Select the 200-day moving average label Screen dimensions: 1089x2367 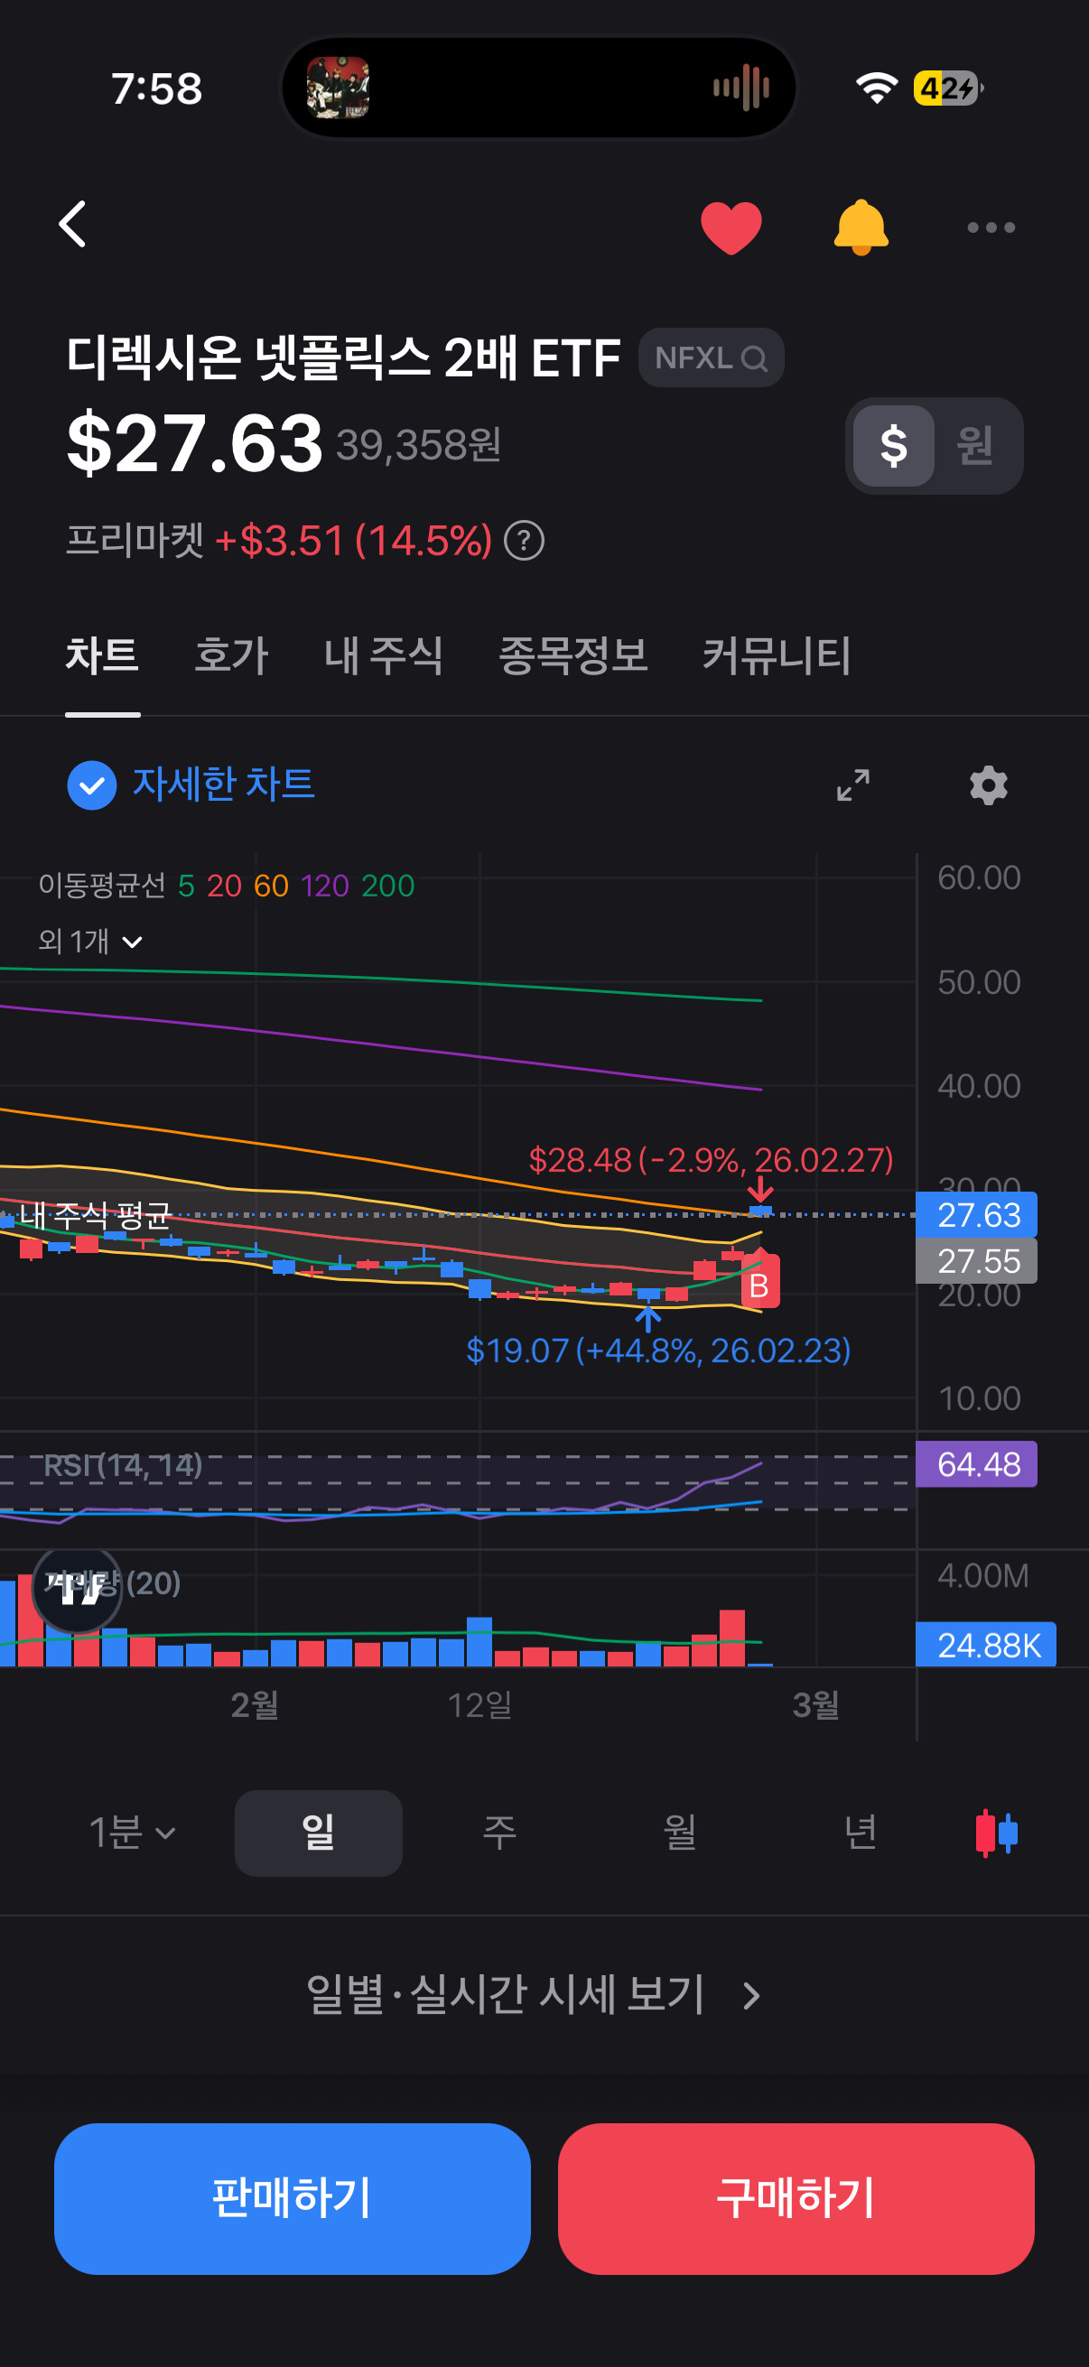(387, 886)
